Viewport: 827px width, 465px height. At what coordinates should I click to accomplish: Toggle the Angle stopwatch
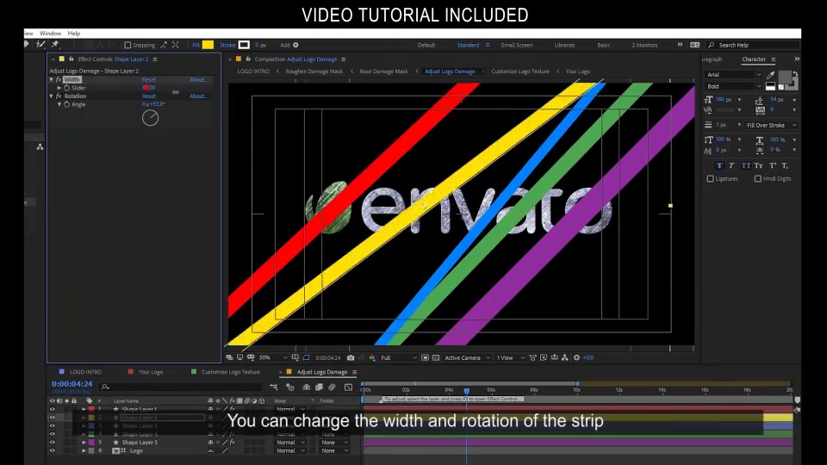point(67,104)
